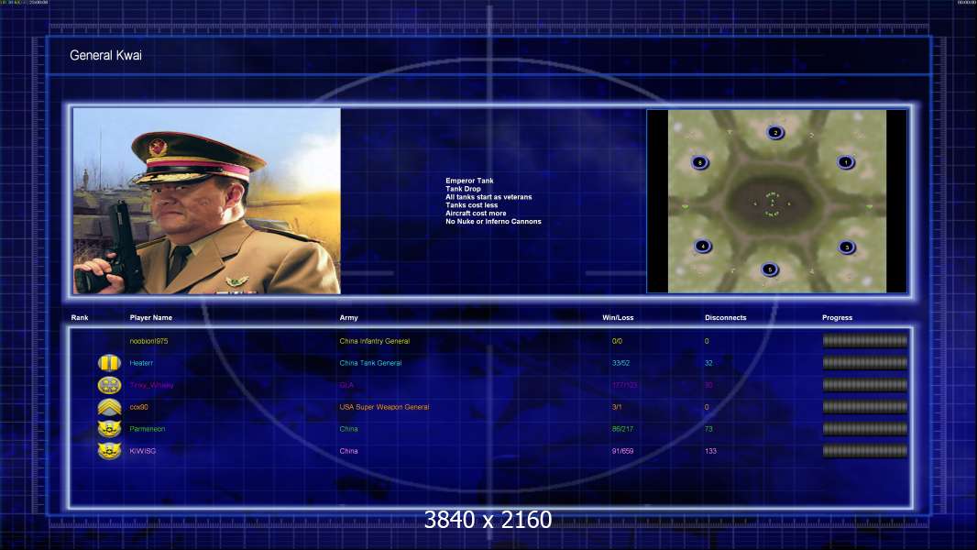Click the GLA row's win/loss value

pos(624,386)
